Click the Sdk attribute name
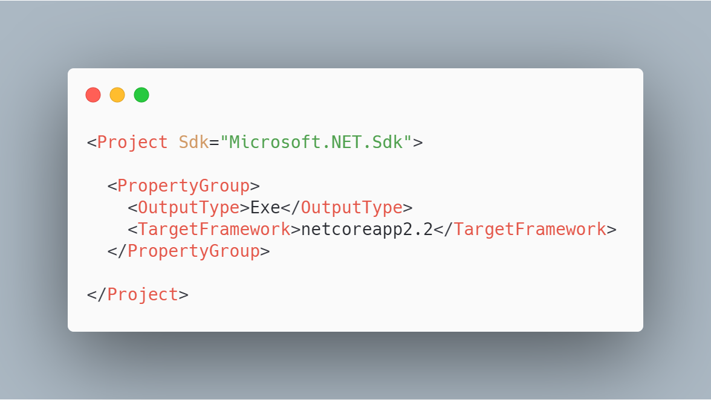711x400 pixels. click(193, 143)
